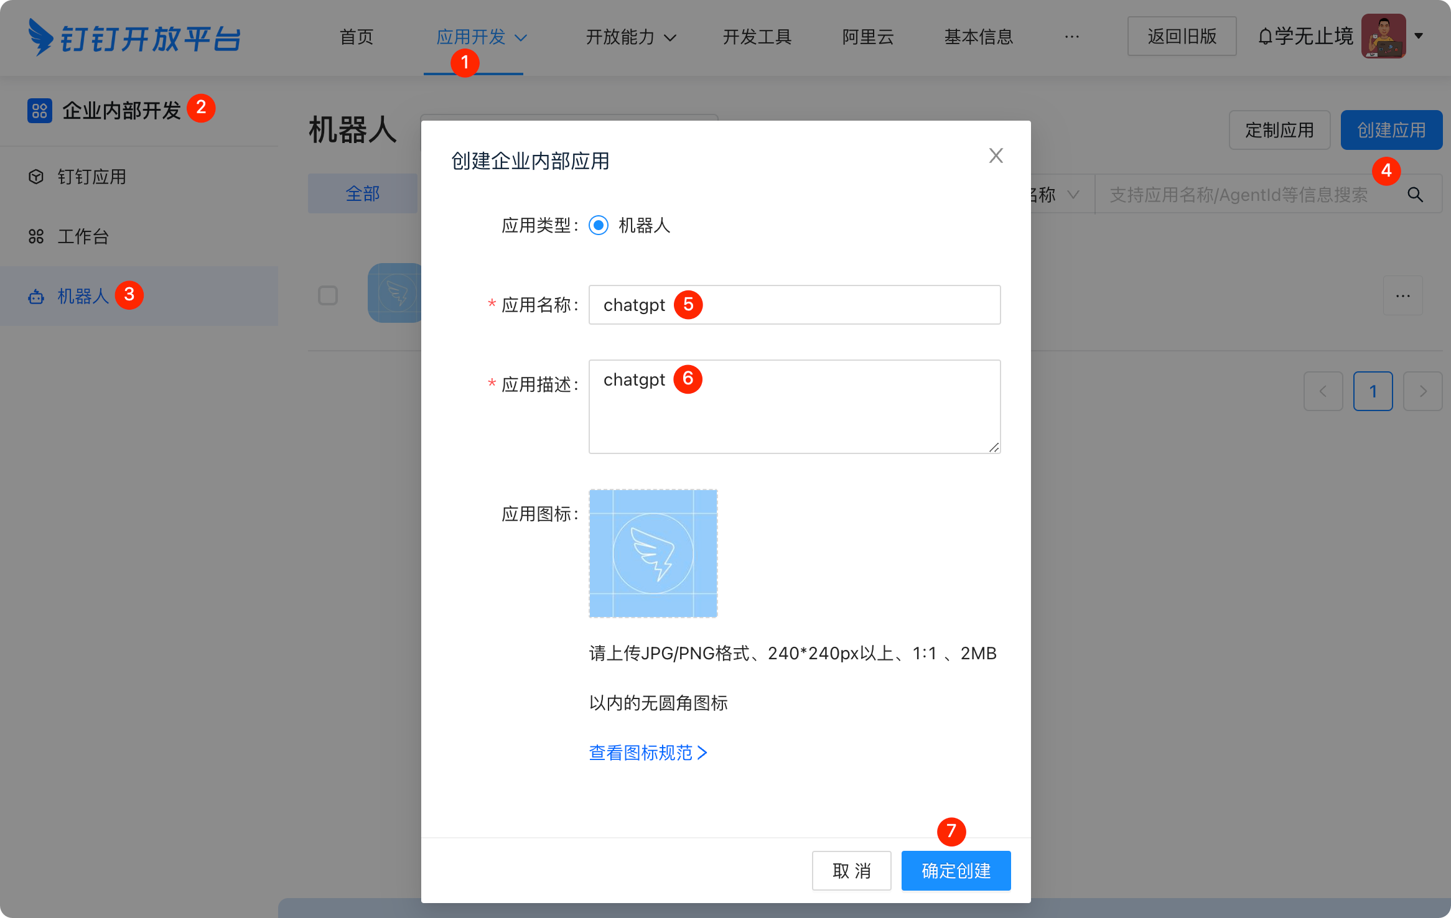This screenshot has width=1451, height=918.
Task: Go to the 首页 nav item
Action: pos(356,37)
